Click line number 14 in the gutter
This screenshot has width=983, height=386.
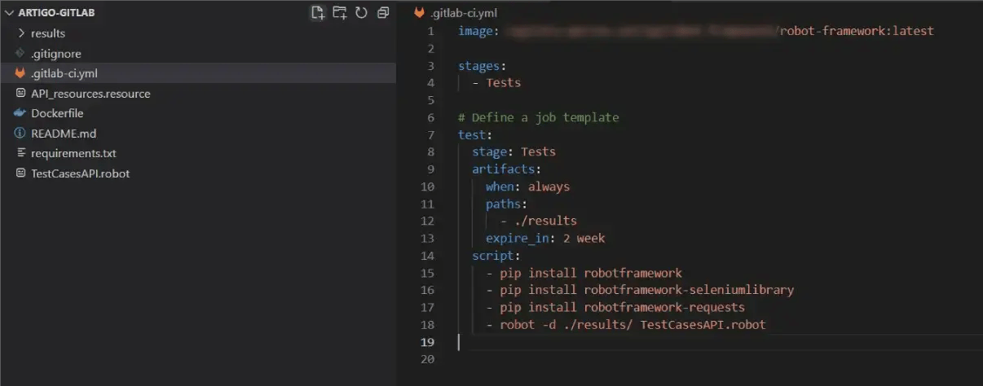coord(428,256)
